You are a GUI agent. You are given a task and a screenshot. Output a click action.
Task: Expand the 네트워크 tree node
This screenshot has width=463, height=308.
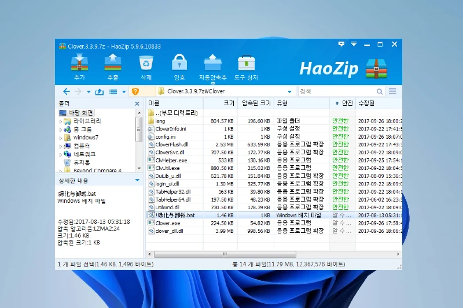coord(61,154)
